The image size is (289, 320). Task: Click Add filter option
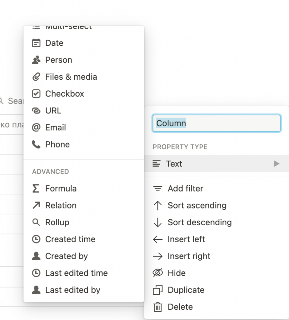[185, 188]
